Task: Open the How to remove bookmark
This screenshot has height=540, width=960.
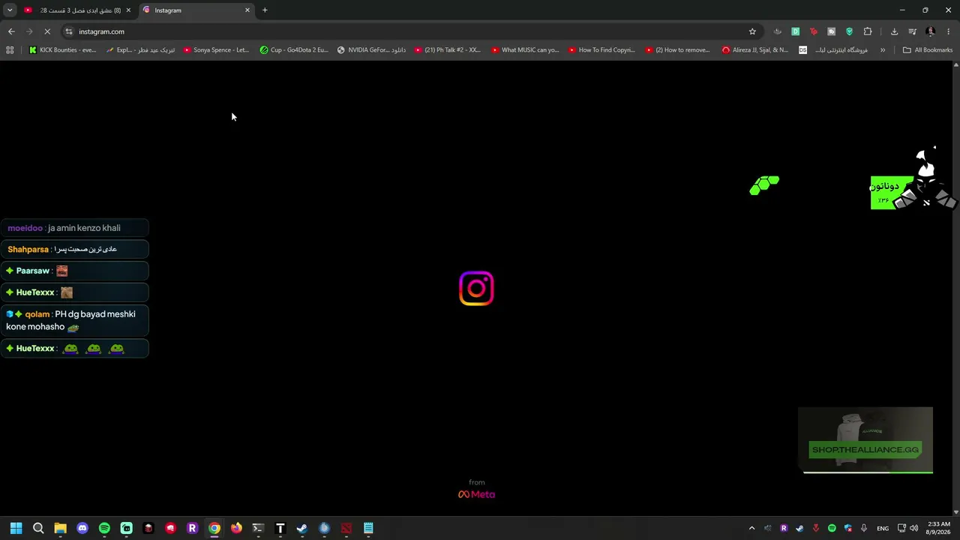Action: pyautogui.click(x=678, y=50)
